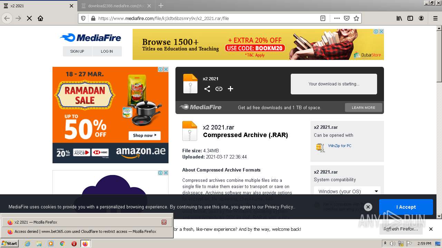
Task: Stop loading the page
Action: [x=29, y=18]
